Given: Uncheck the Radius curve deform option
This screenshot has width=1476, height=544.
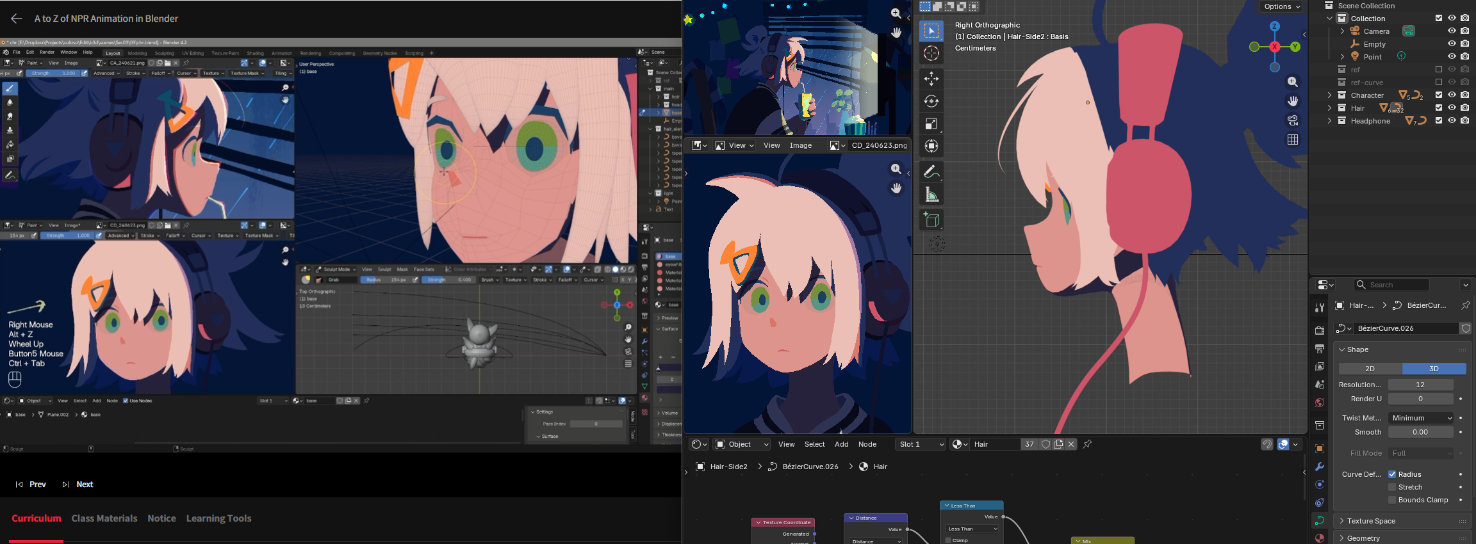Looking at the screenshot, I should 1392,474.
